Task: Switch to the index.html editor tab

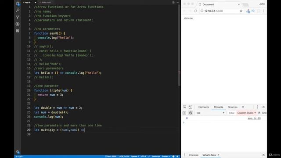Action: [46, 2]
